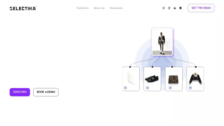
Task: Click the plus icon on the brown skirt card
Action: pyautogui.click(x=170, y=88)
